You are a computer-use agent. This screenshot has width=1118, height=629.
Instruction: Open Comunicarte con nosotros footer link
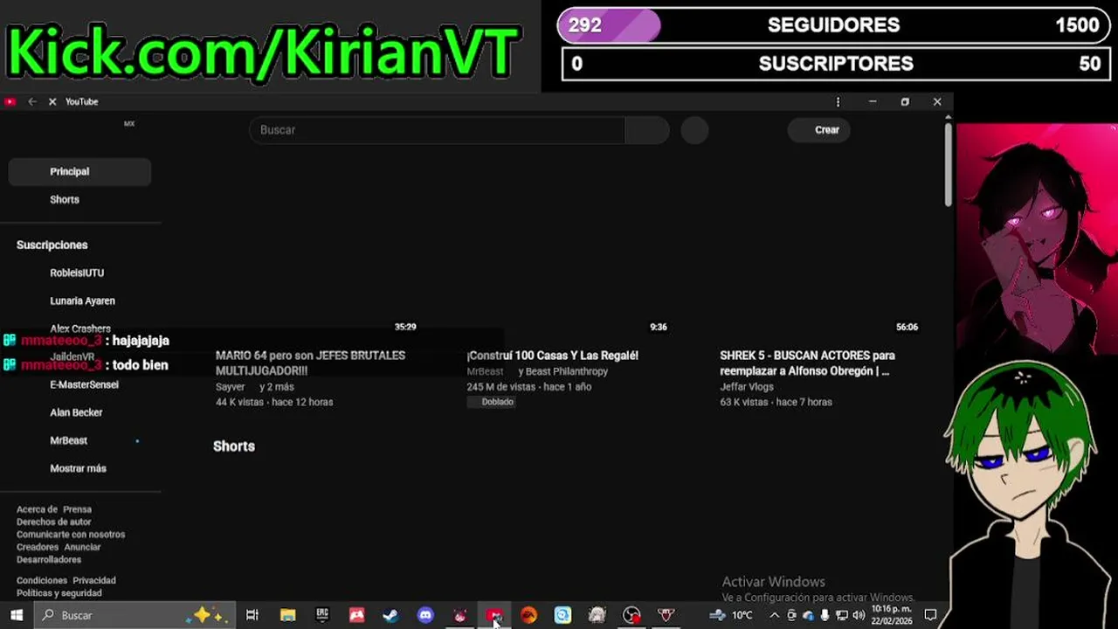[71, 535]
